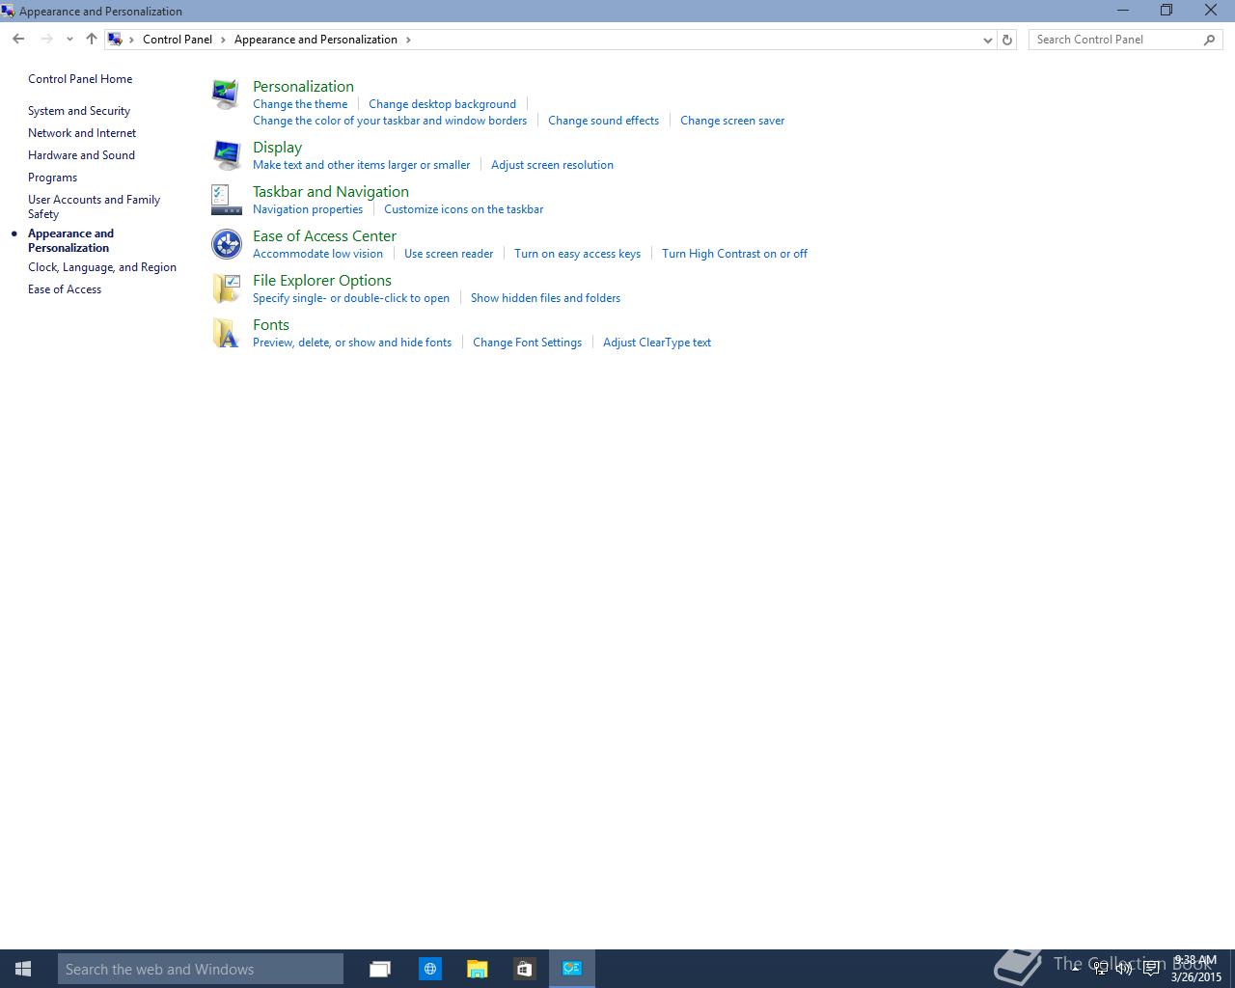Image resolution: width=1235 pixels, height=988 pixels.
Task: Click Show hidden files and folders
Action: [x=545, y=298]
